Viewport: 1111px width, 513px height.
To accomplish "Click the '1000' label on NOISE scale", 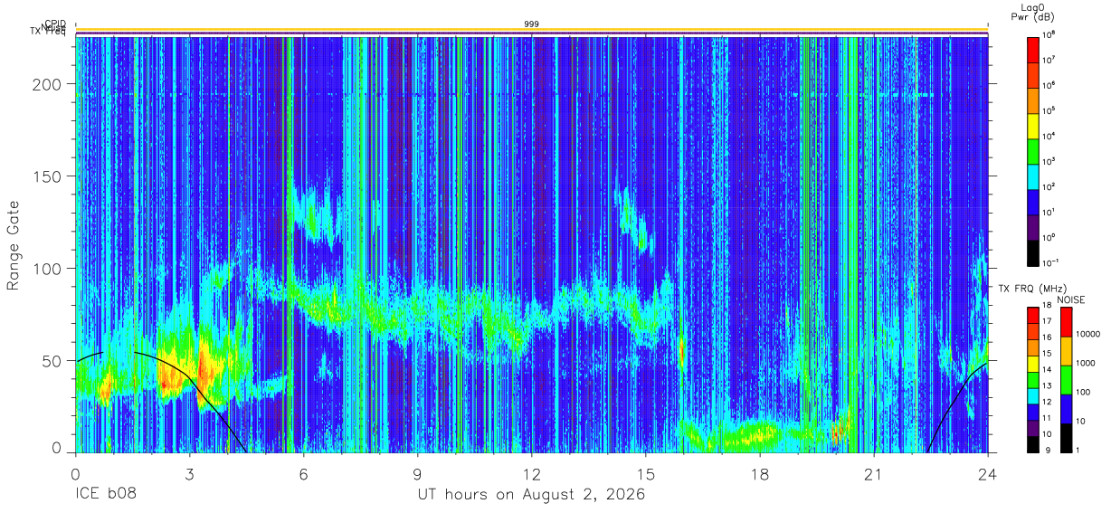I will tap(1087, 363).
